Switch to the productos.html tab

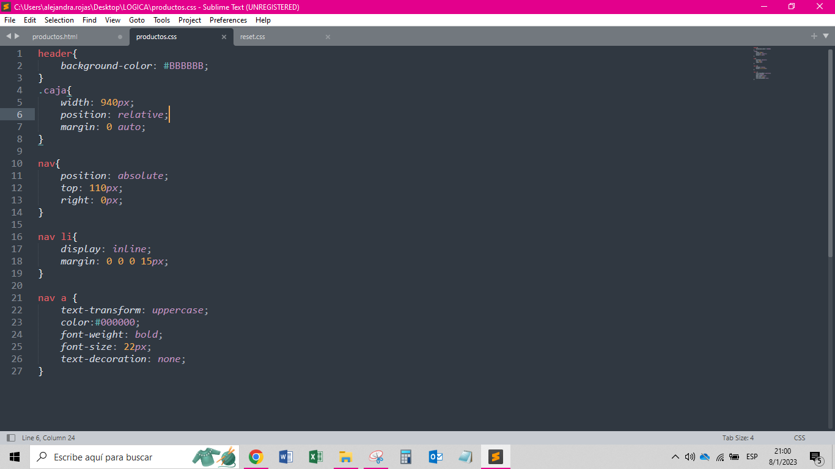[55, 37]
